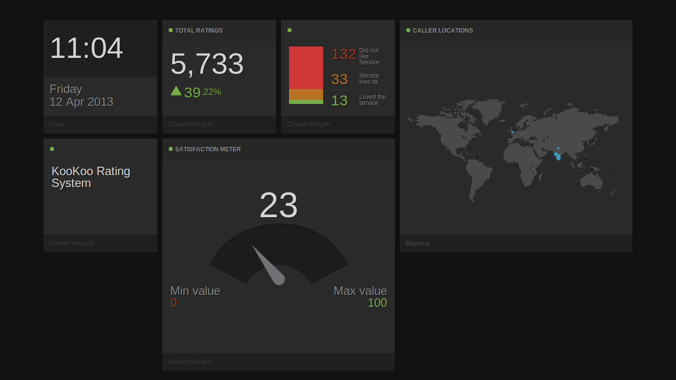Image resolution: width=676 pixels, height=380 pixels.
Task: Click the green status dot on Satisfaction Meter
Action: [170, 148]
